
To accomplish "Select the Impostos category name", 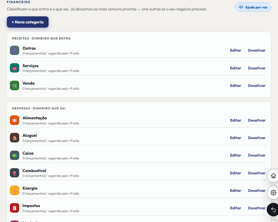I will (x=31, y=206).
